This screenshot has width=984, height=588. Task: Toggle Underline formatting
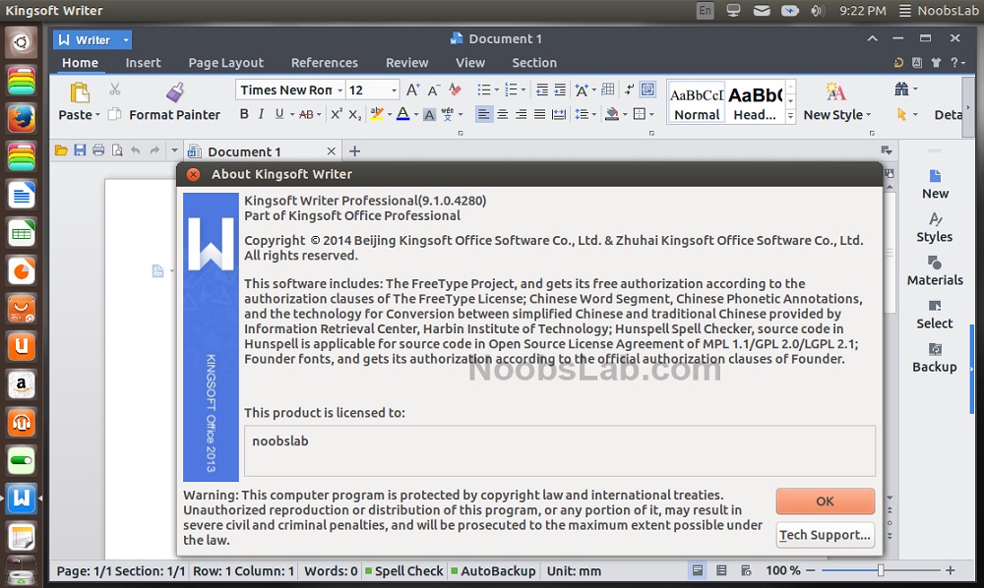tap(279, 114)
